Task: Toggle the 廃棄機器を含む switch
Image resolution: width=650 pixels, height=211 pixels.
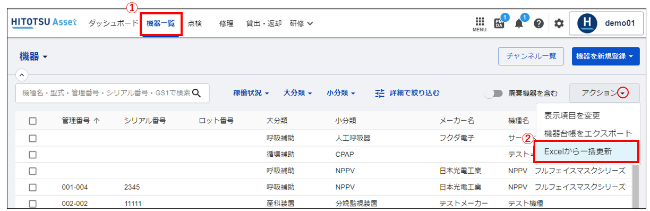Action: coord(493,93)
